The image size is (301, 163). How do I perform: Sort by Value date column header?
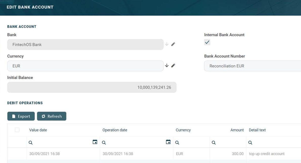(38, 130)
